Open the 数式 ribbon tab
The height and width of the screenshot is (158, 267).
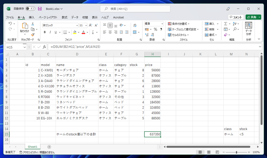[65, 17]
